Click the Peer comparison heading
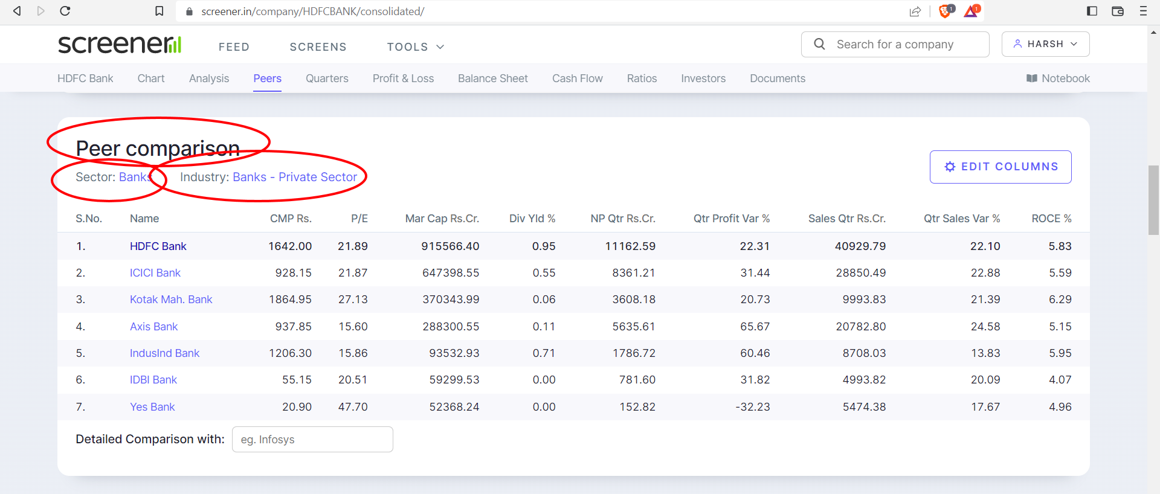 (158, 149)
